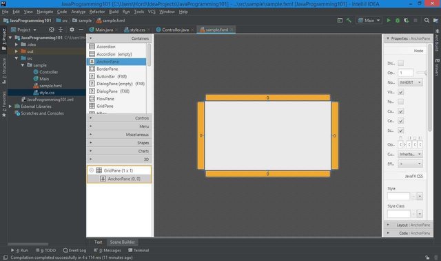441x261 pixels.
Task: Click the Stop square icon
Action: [x=416, y=21]
